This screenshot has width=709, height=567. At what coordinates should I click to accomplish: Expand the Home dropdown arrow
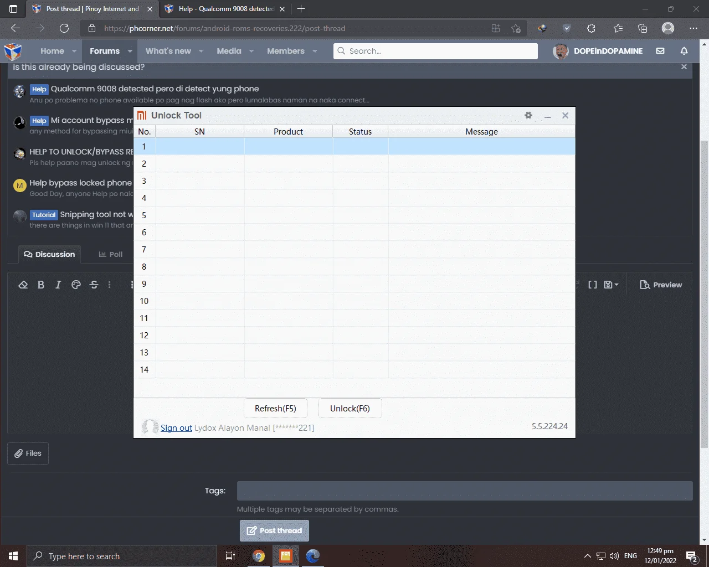pos(74,51)
